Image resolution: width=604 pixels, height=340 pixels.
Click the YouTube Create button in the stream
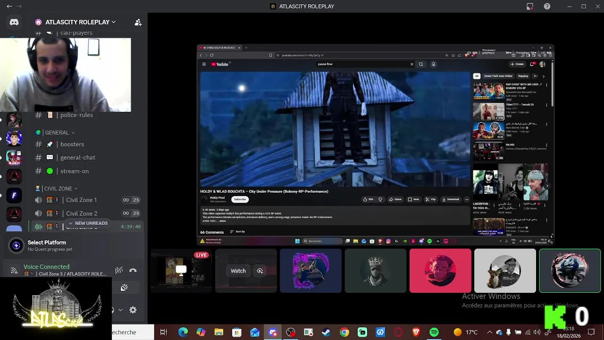[517, 64]
